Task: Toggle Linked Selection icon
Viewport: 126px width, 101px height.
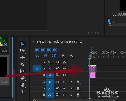Action: coord(54,56)
